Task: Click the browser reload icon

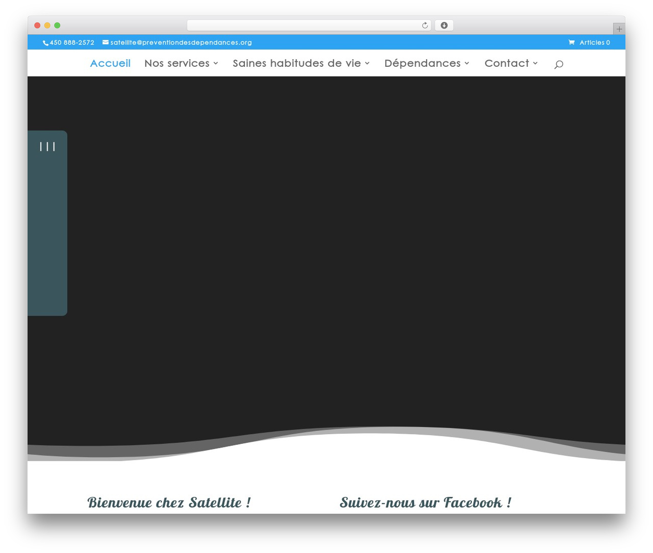Action: click(424, 26)
